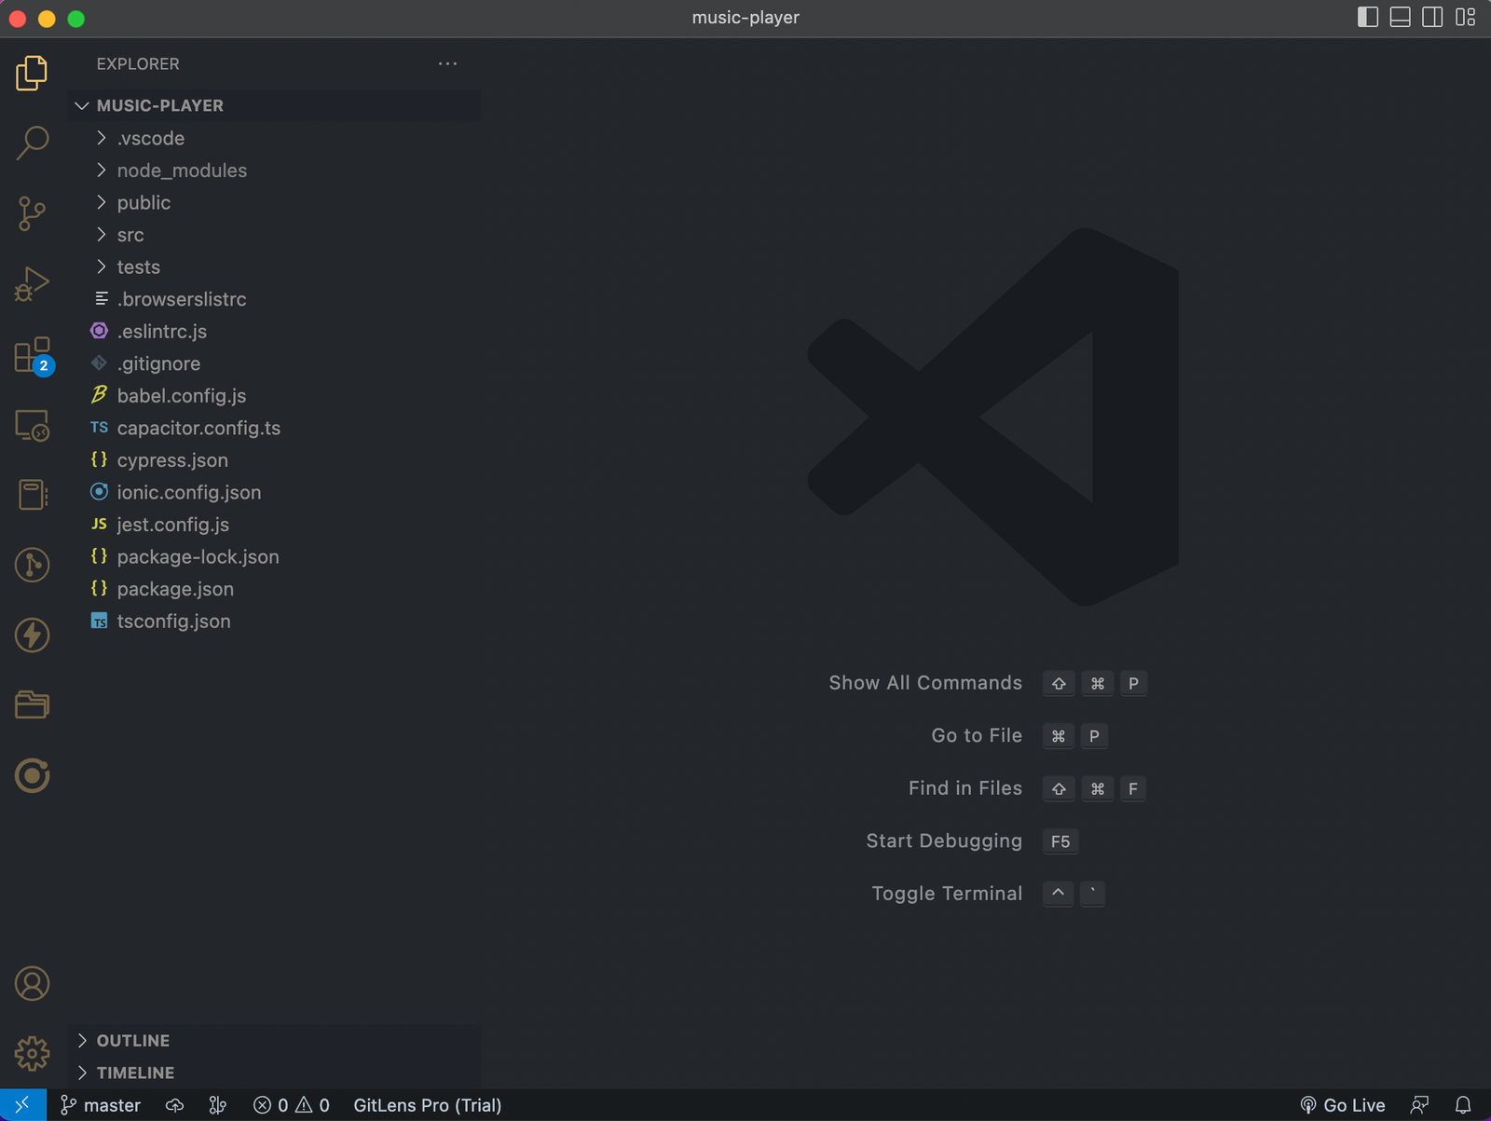The height and width of the screenshot is (1121, 1491).
Task: Open capacitor.config.ts file
Action: 274,428
